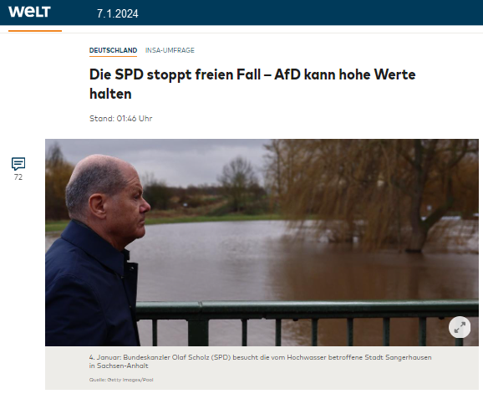The height and width of the screenshot is (399, 483).
Task: Click 'in Sachsen-Anhalt' on the caption's second line
Action: (119, 366)
